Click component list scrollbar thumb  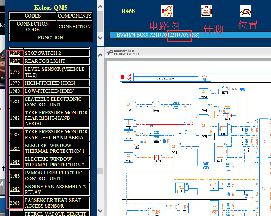point(100,171)
